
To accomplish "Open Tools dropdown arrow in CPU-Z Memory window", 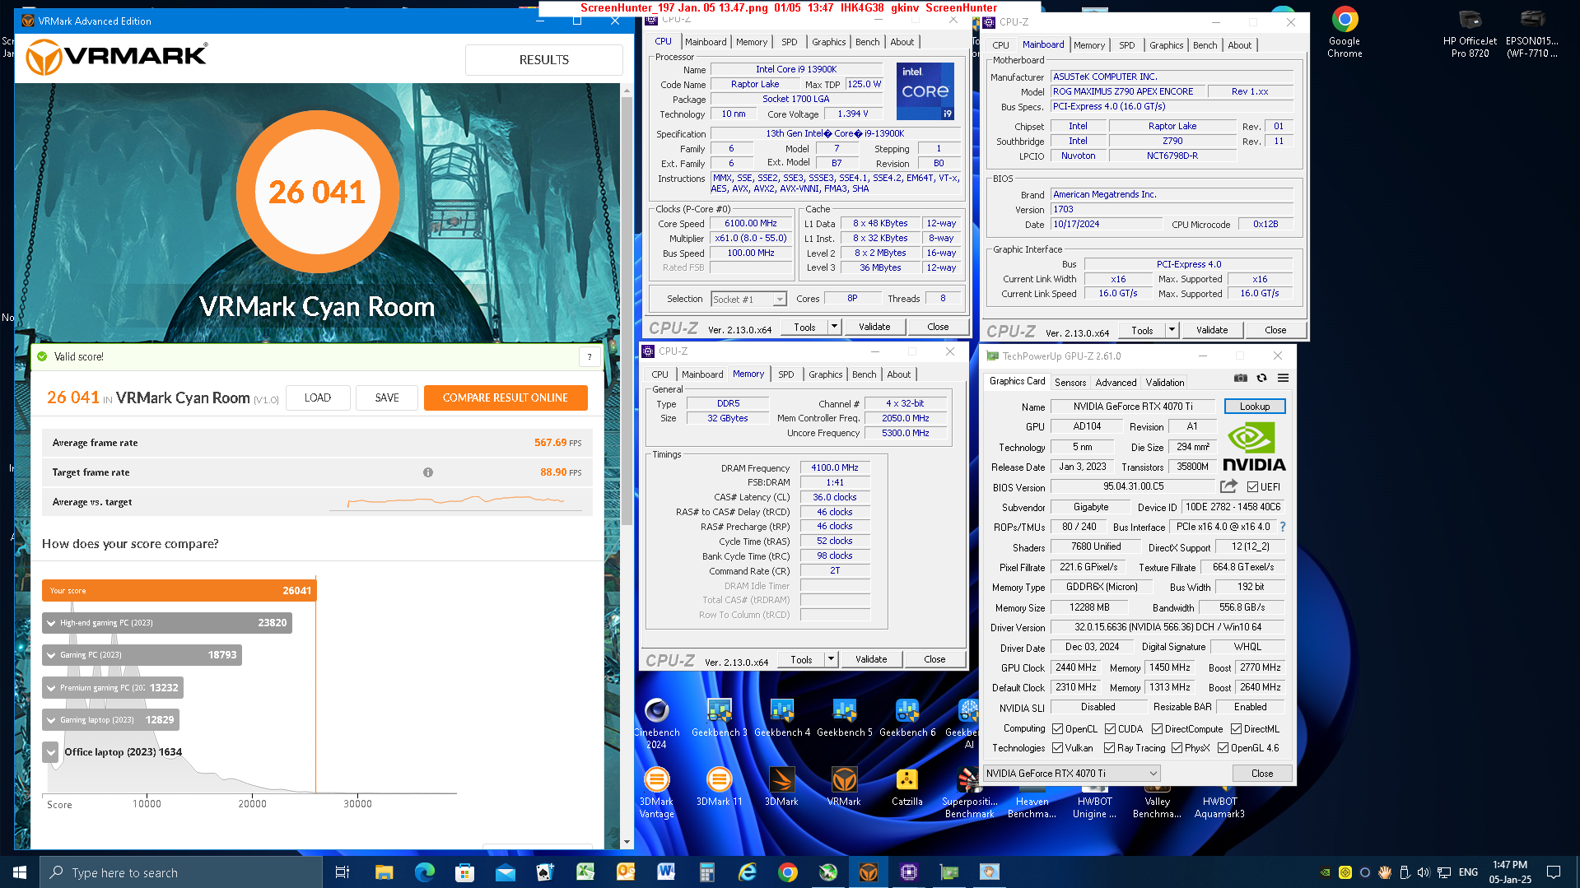I will tap(830, 659).
